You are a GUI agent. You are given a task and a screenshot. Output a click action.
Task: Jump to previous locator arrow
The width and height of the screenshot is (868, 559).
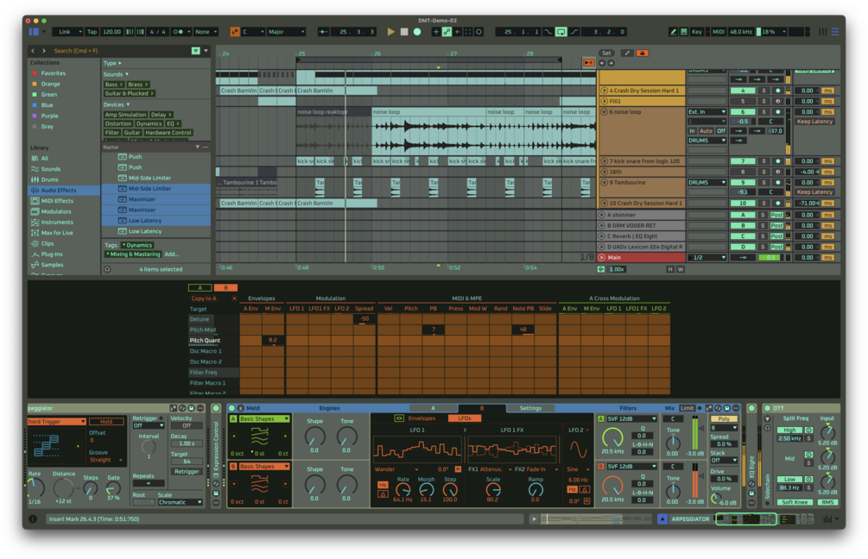(x=602, y=63)
